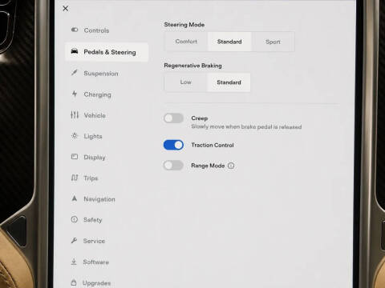
Task: Click the Lights sun icon
Action: 75,136
